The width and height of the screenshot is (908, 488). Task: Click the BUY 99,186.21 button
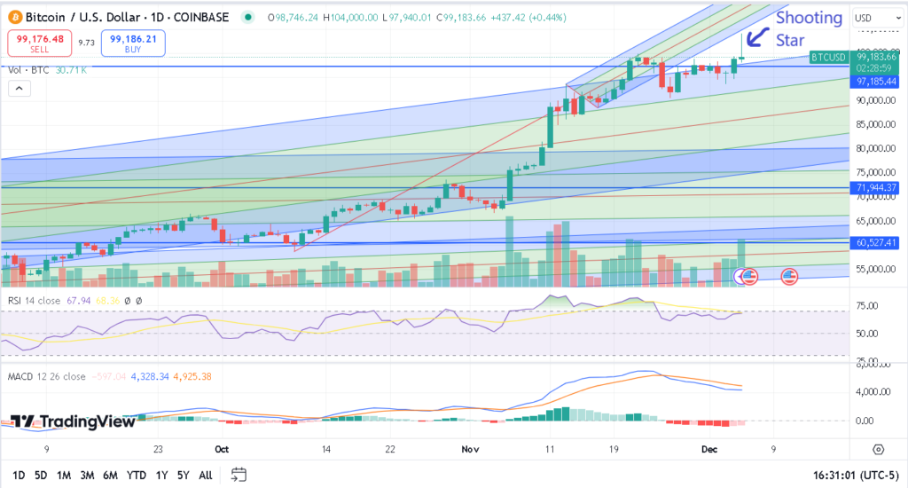click(x=133, y=43)
